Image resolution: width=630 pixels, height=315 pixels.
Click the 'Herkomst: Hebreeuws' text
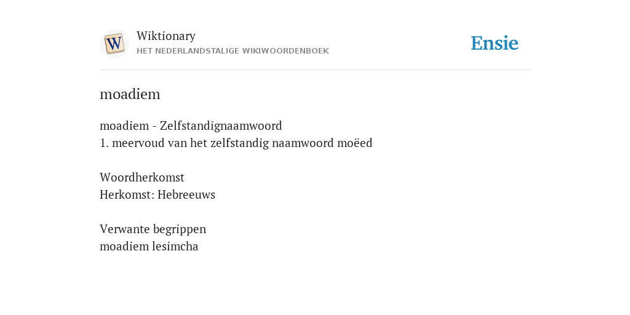click(157, 194)
